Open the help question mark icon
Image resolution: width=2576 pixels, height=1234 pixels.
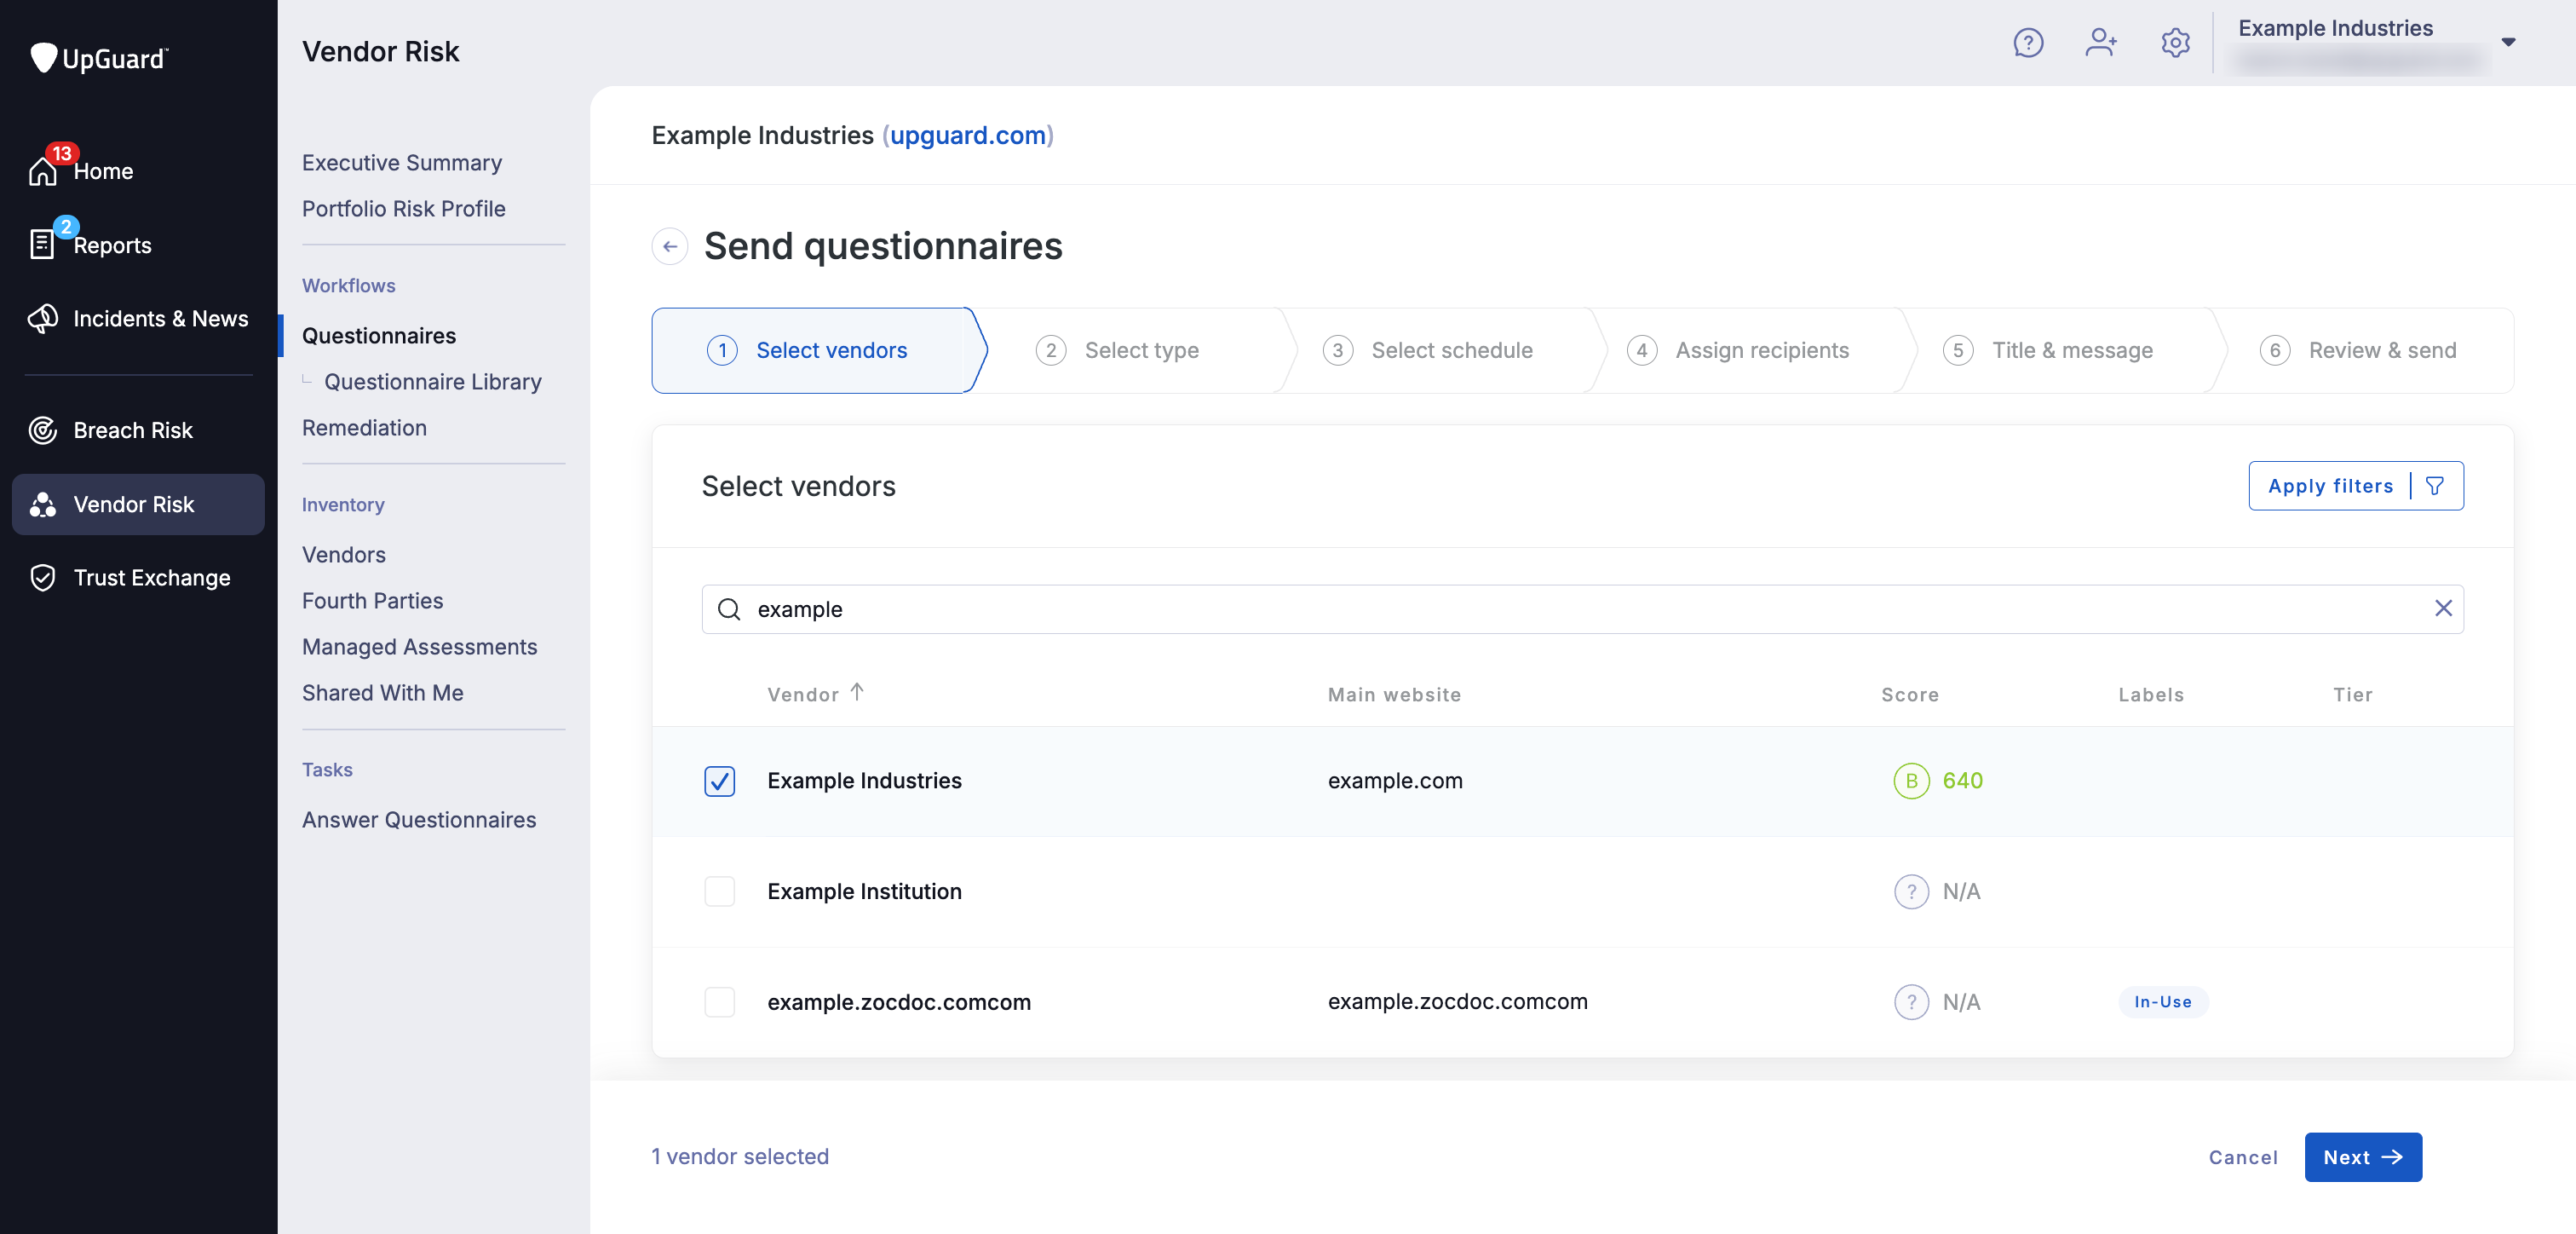(2029, 43)
